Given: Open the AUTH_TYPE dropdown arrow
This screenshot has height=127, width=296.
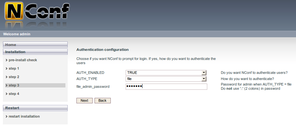Looking at the screenshot, I should (204, 79).
